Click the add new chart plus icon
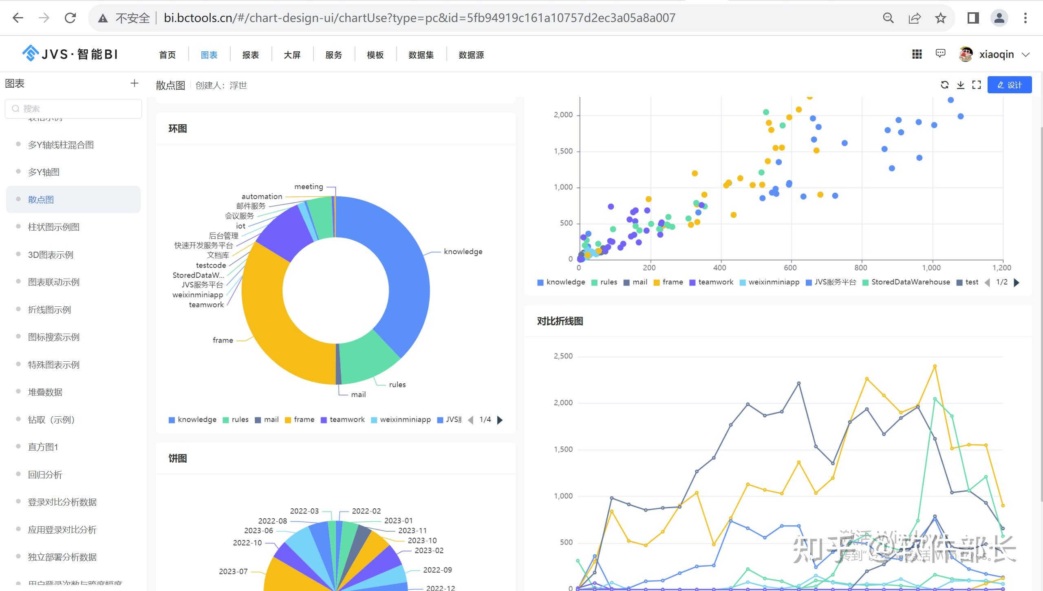This screenshot has width=1043, height=591. point(134,84)
